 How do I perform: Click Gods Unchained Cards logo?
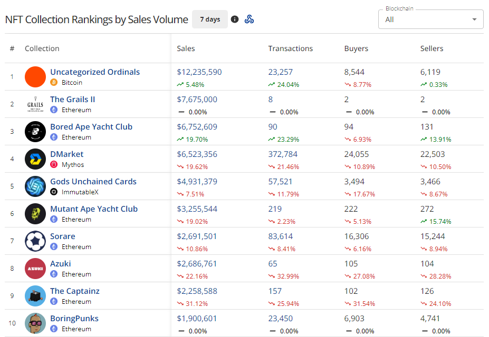point(35,186)
